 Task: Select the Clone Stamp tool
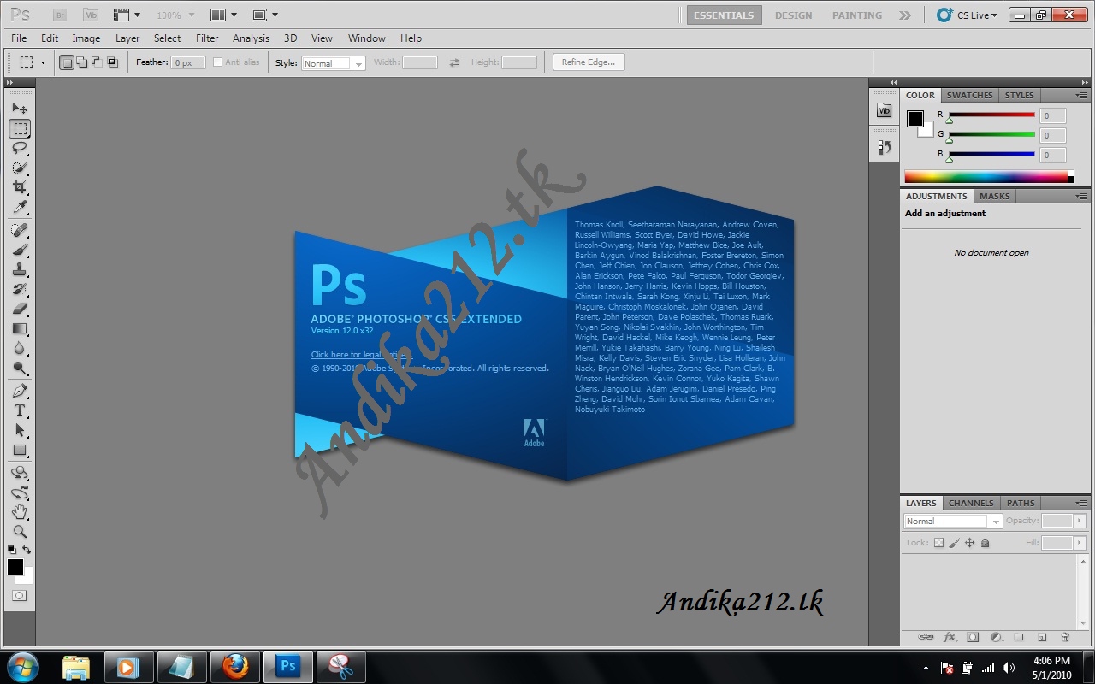[x=20, y=270]
